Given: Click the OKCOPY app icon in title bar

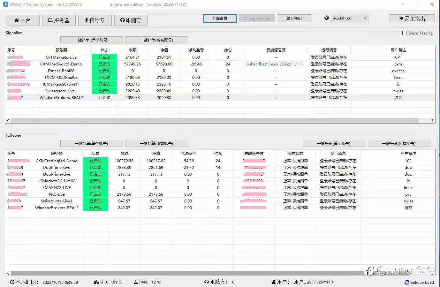Looking at the screenshot, I should click(5, 4).
